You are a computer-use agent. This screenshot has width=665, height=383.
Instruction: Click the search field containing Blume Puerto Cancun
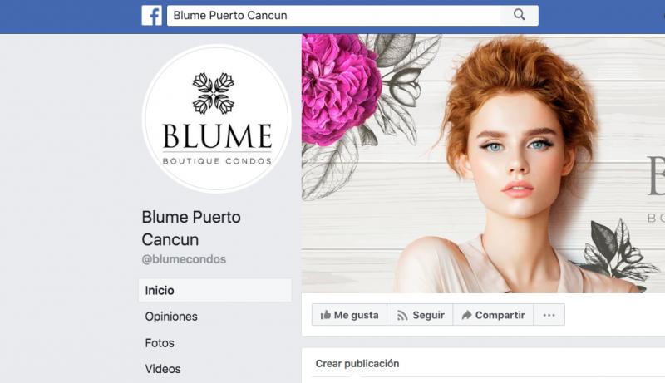click(x=334, y=16)
